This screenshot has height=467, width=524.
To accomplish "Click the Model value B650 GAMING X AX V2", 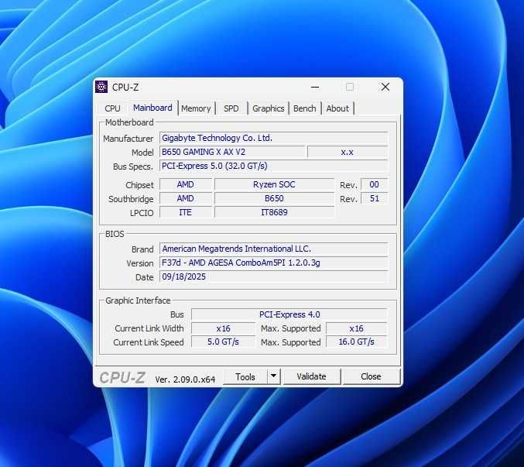I will click(232, 152).
